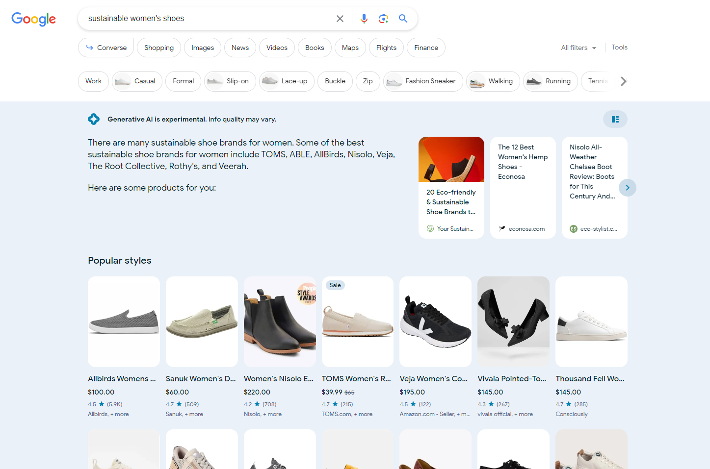The height and width of the screenshot is (469, 710).
Task: Open 20 Eco-friendly & Sustainable Shoe Brands card
Action: pos(451,188)
